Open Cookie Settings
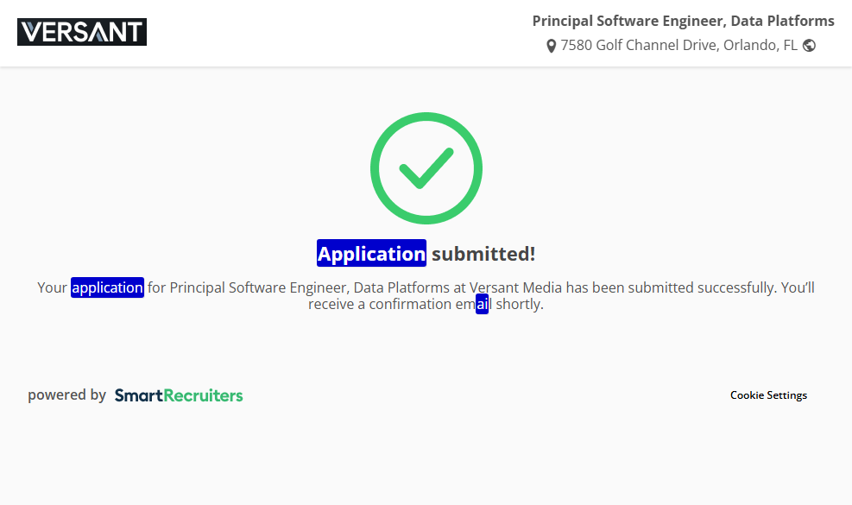The width and height of the screenshot is (852, 505). (x=768, y=395)
